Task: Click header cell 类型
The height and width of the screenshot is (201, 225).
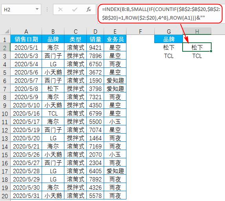Action: (x=75, y=39)
